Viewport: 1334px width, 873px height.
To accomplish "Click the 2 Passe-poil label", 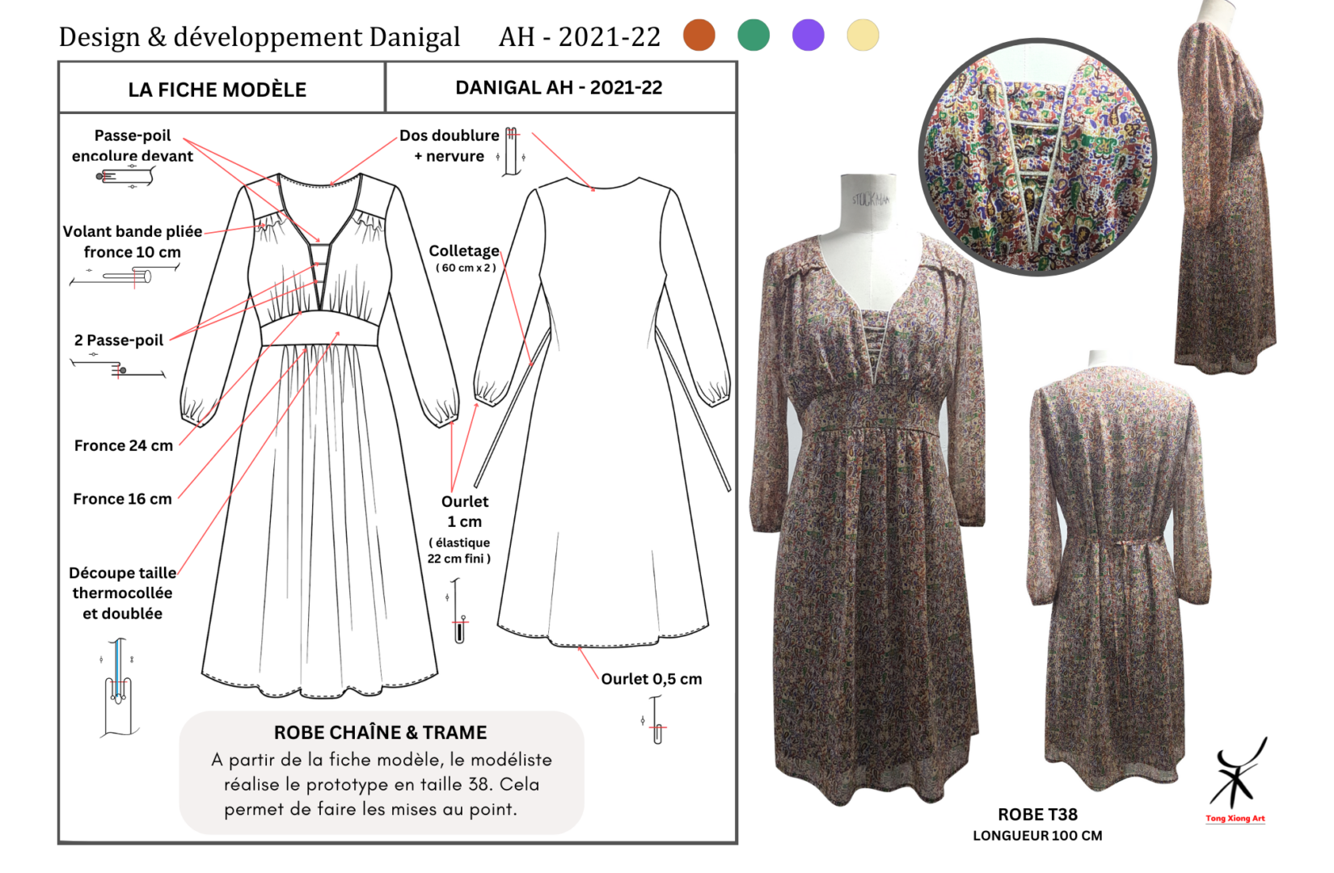I will 119,340.
